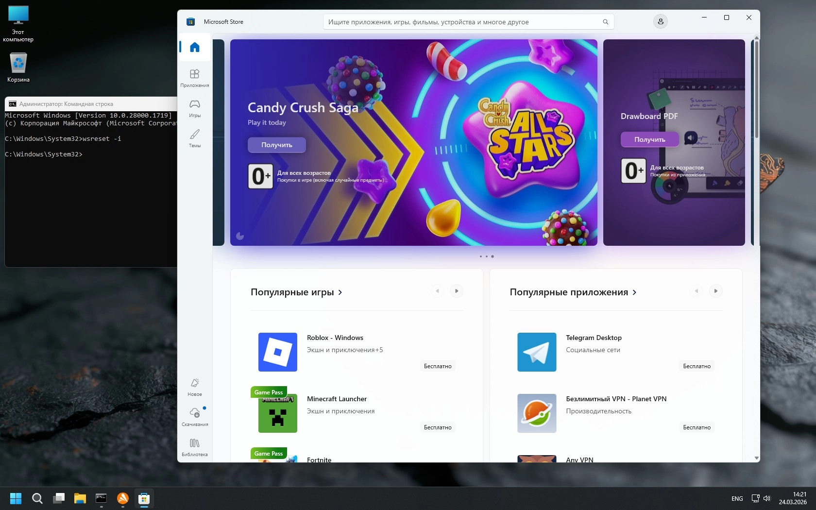Click the Экшн и приключения+5 category under Roblox
This screenshot has width=816, height=510.
(345, 350)
